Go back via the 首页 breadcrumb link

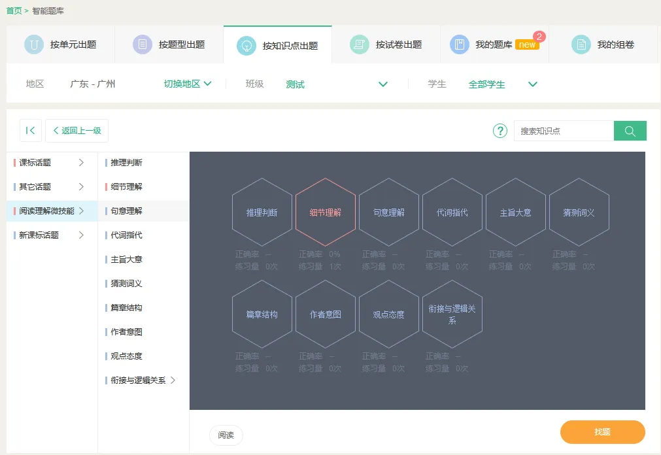click(13, 11)
